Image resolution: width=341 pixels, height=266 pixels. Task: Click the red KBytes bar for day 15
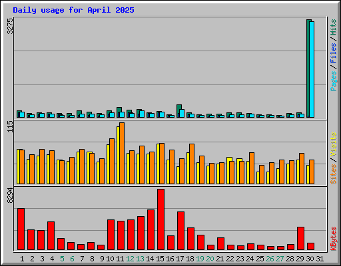[161, 219]
